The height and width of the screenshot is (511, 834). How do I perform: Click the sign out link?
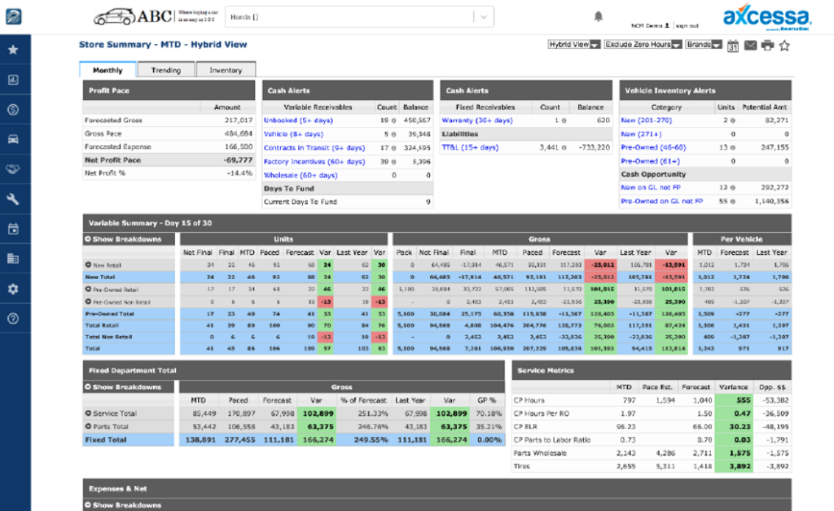point(687,25)
